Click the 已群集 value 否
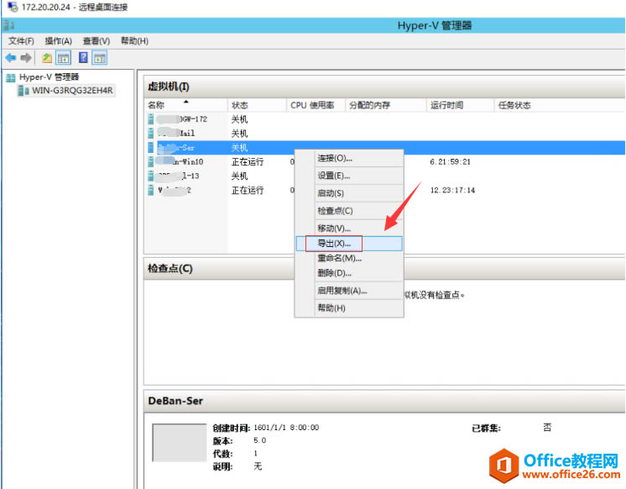Image resolution: width=626 pixels, height=489 pixels. pyautogui.click(x=547, y=428)
